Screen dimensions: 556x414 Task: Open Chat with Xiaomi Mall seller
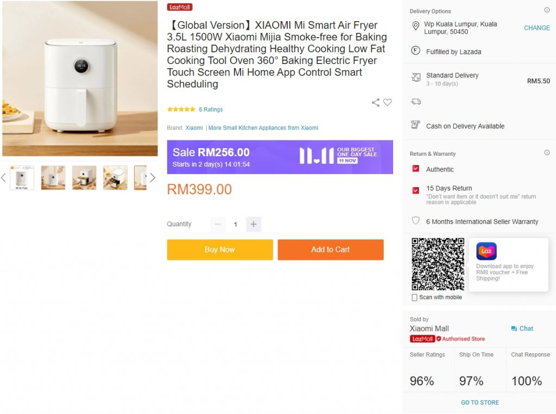click(x=522, y=328)
